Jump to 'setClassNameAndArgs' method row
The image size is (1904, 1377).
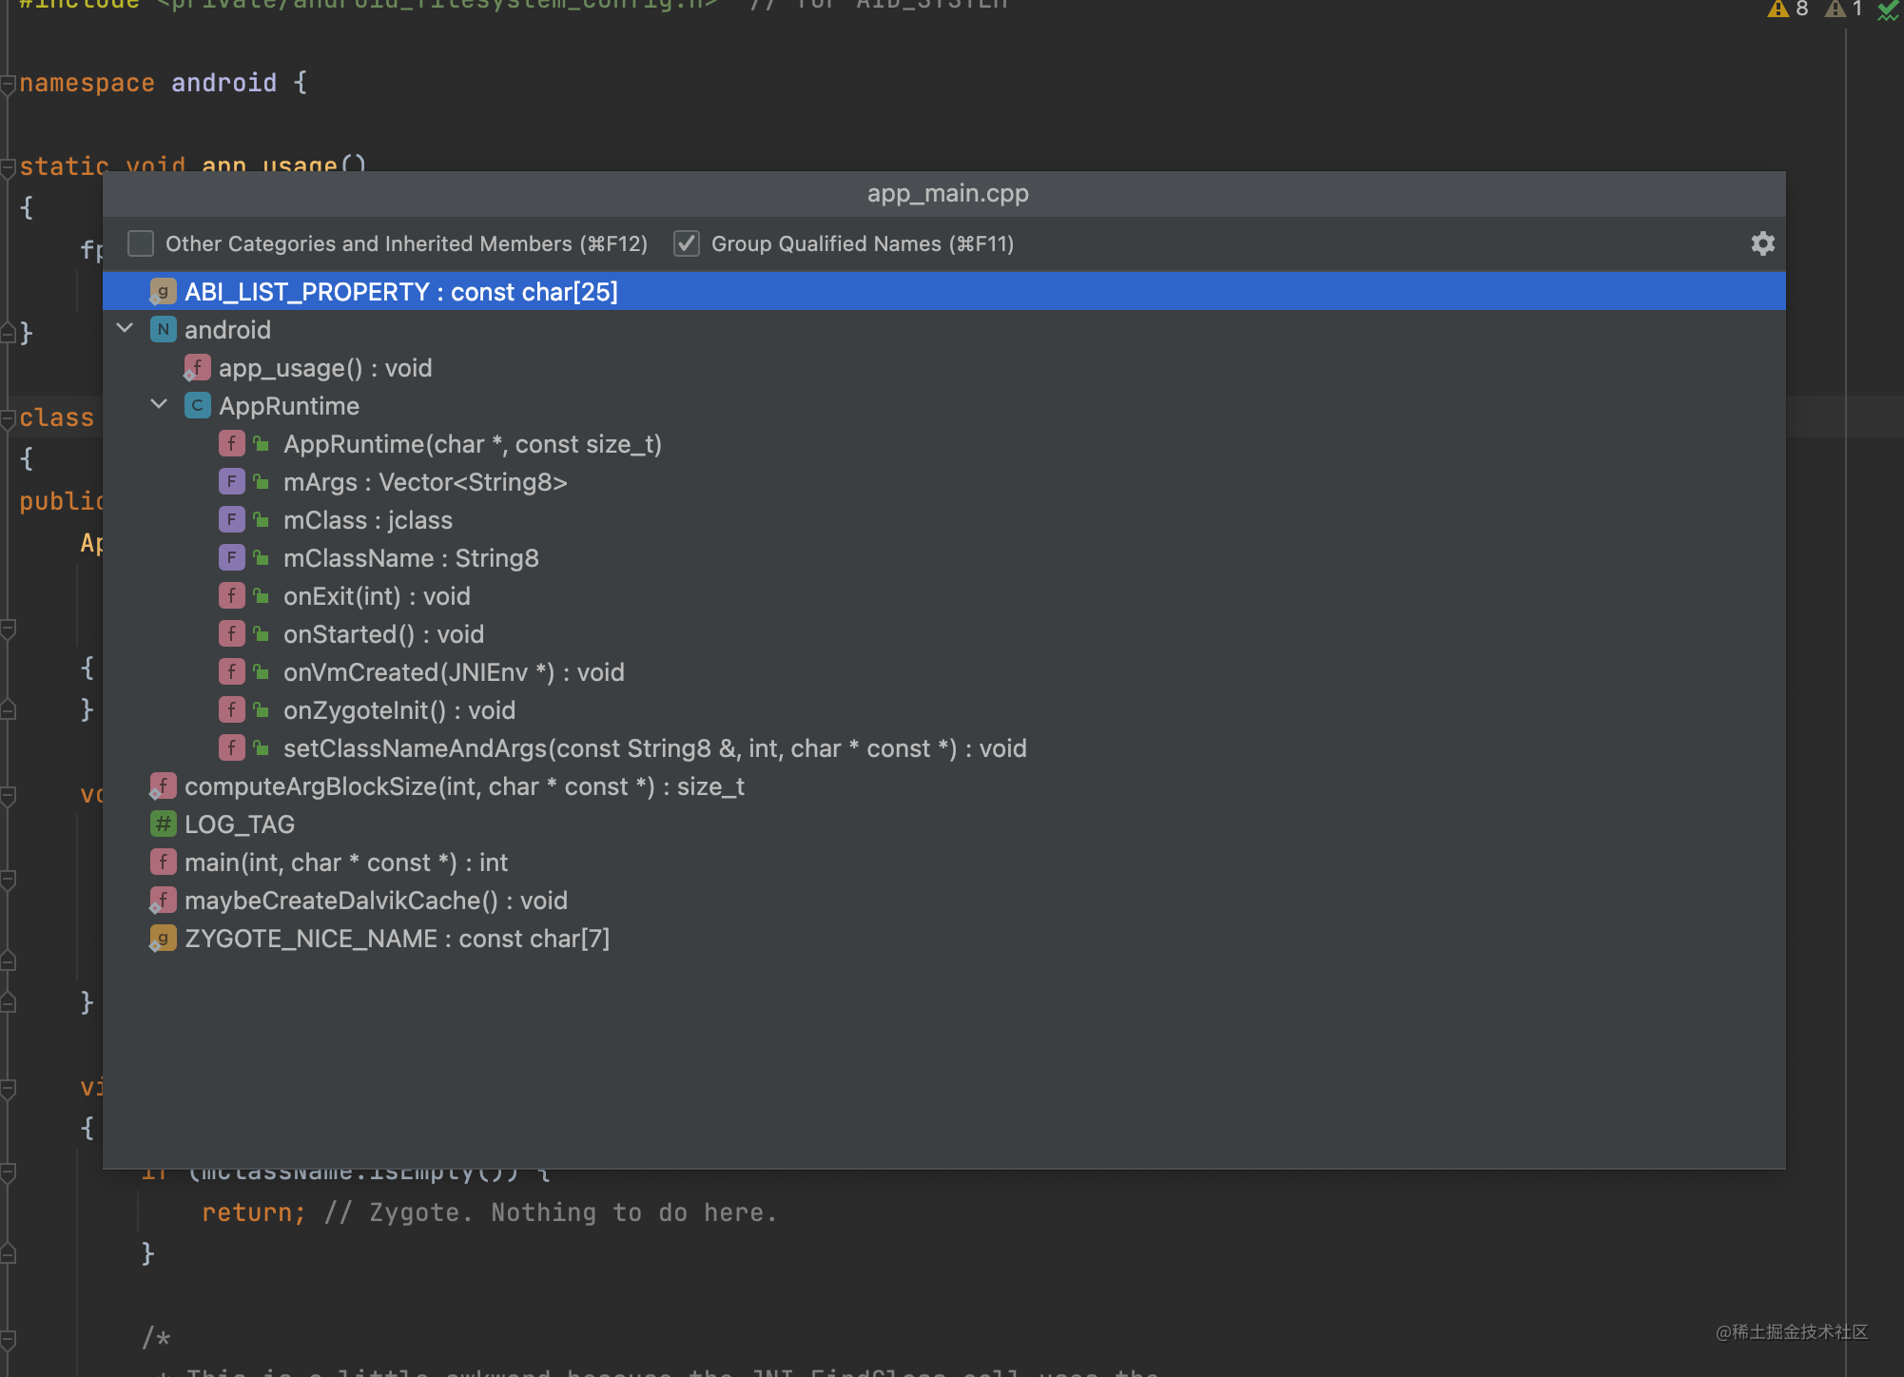pos(943,748)
